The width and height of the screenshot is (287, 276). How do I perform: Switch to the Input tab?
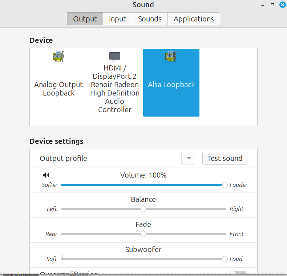point(117,19)
